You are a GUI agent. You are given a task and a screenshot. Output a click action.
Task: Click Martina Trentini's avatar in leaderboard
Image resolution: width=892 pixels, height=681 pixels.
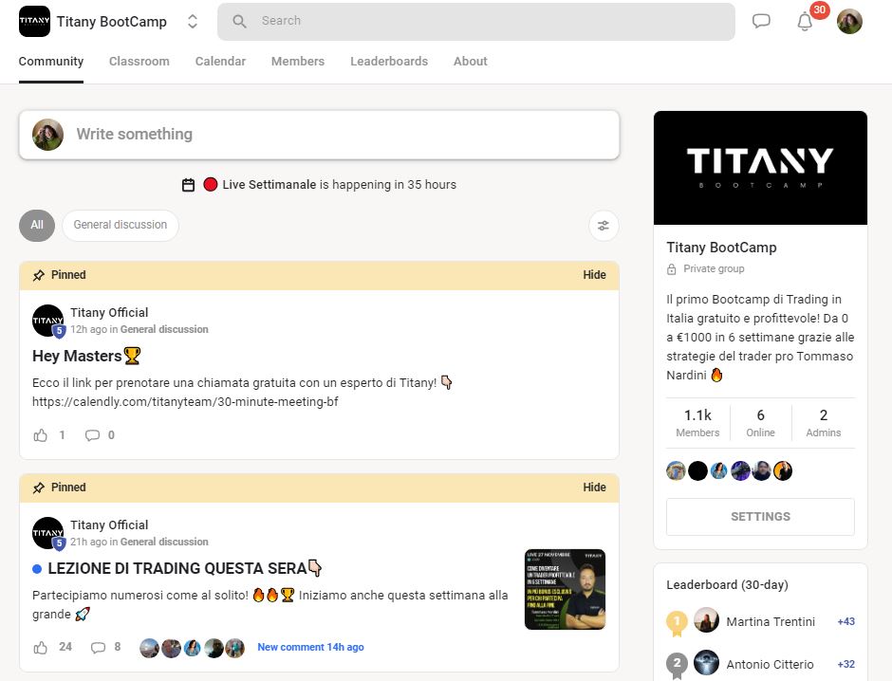click(x=706, y=620)
